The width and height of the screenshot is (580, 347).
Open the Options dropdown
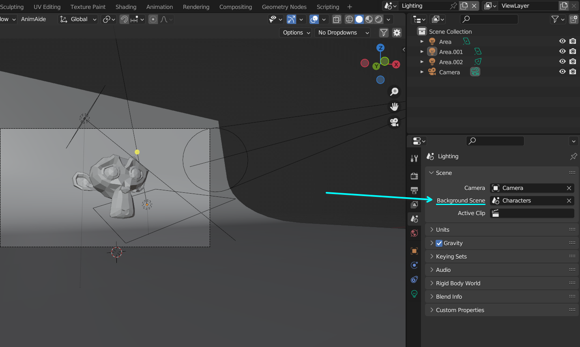[296, 32]
